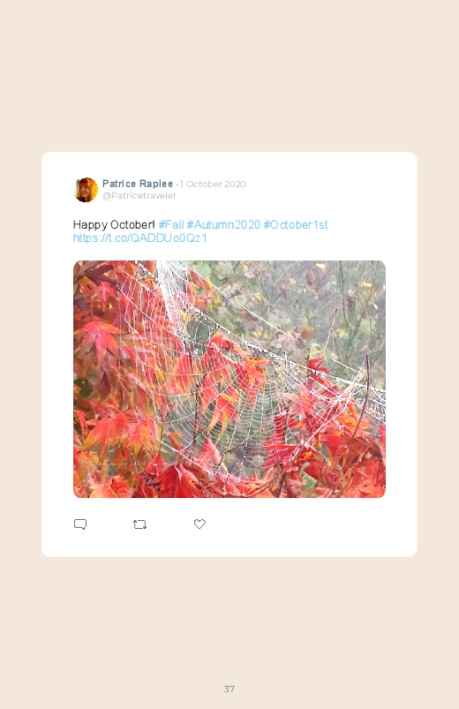This screenshot has height=709, width=459.
Task: Click the Happy October! tweet text
Action: point(114,225)
